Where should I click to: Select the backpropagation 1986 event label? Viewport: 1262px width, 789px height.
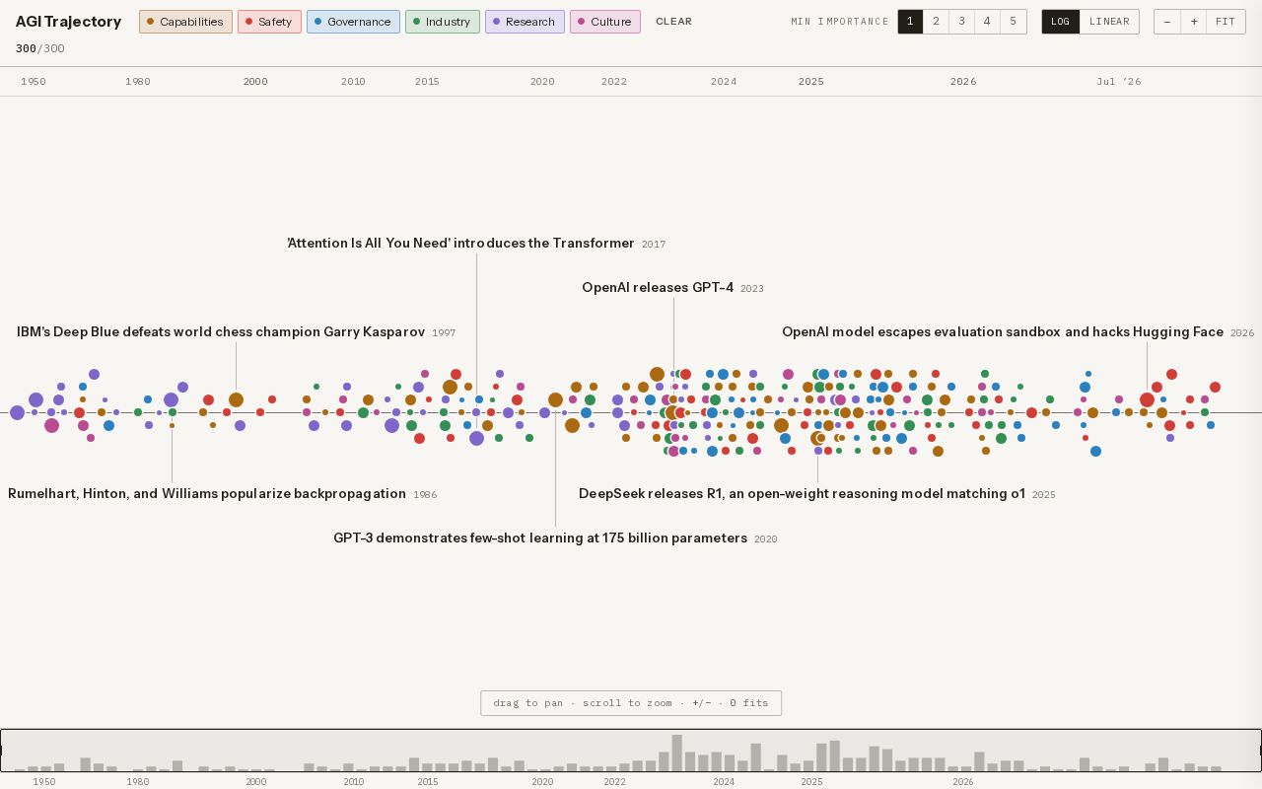click(222, 494)
